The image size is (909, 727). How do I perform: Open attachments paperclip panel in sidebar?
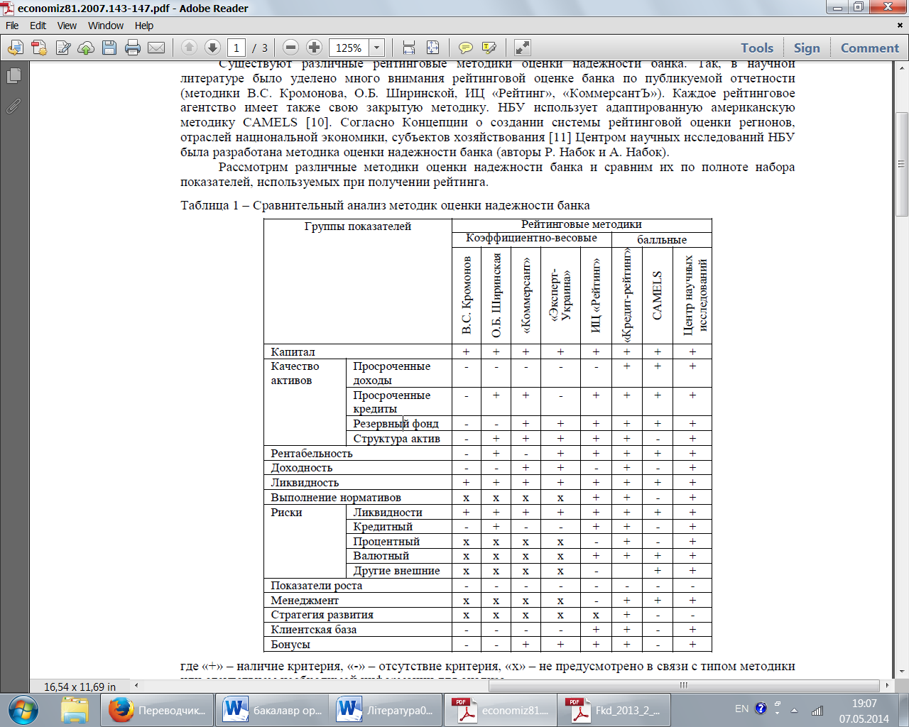13,106
